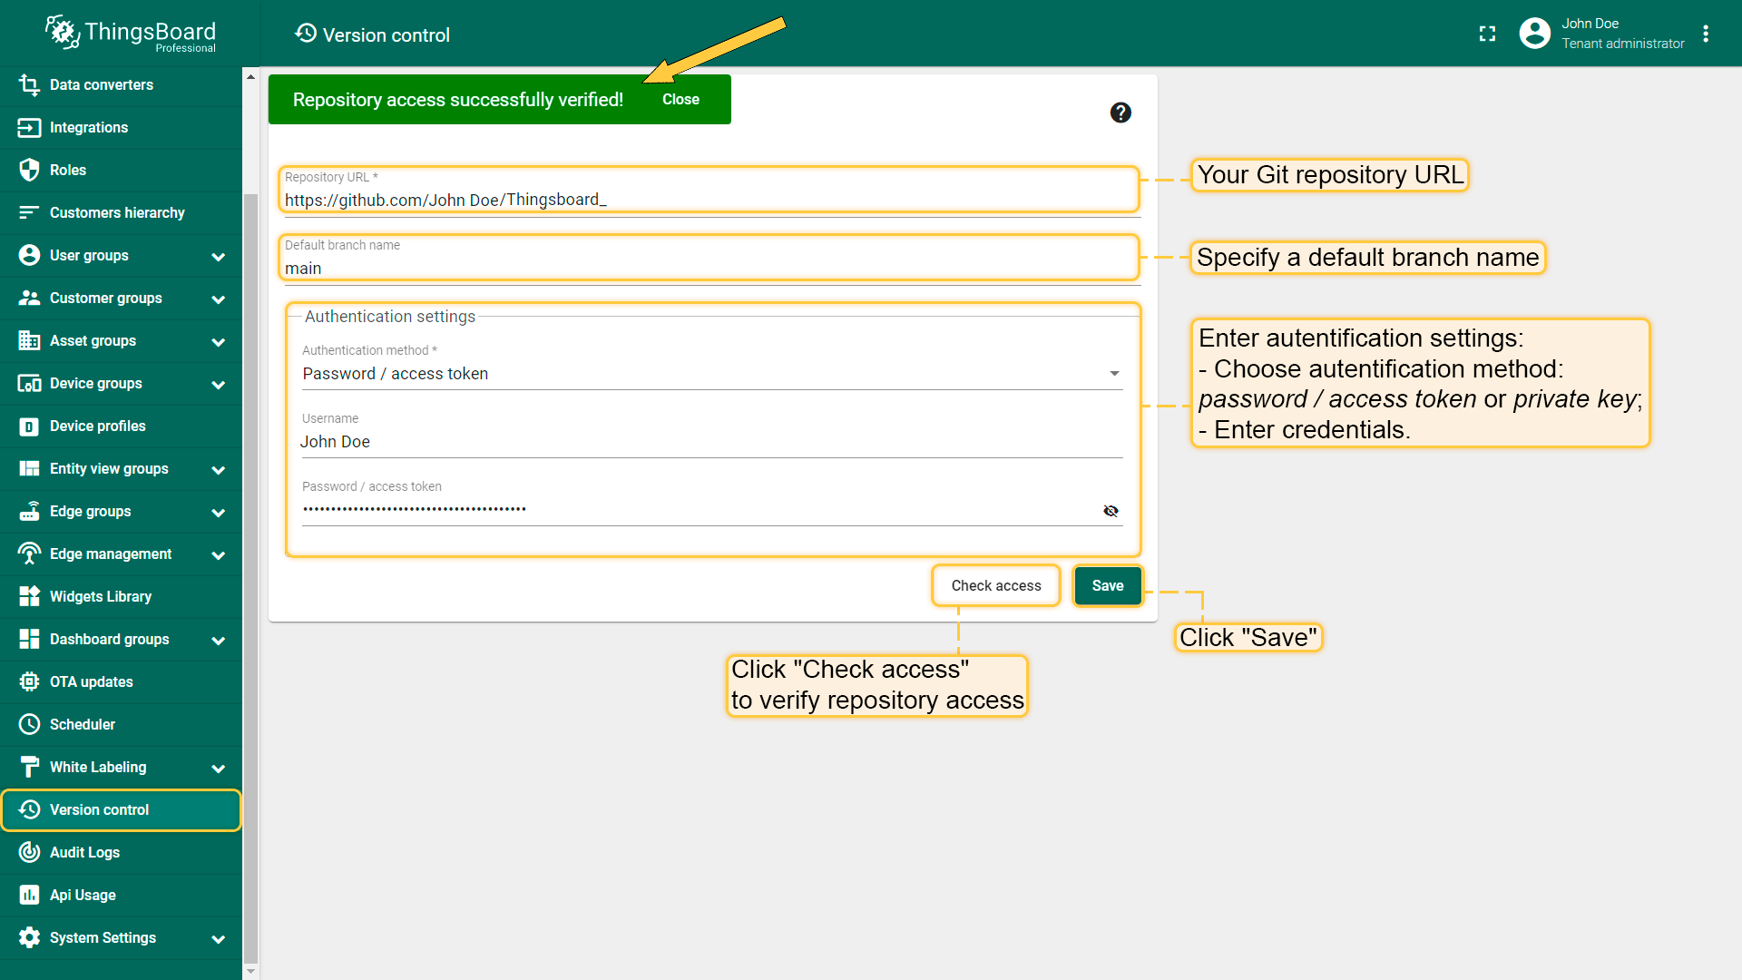Click the Edge management antenna icon
The image size is (1742, 980).
click(x=29, y=554)
